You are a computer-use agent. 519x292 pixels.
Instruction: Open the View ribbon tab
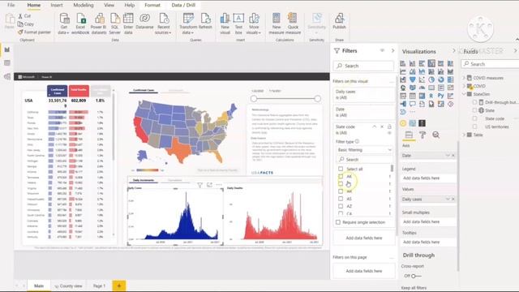tap(109, 5)
